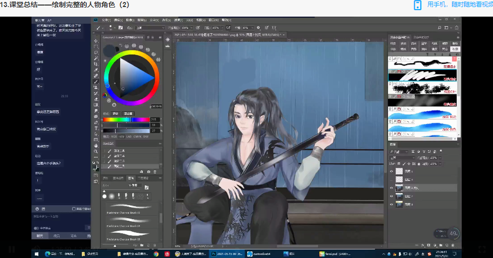Select the Hand tool
The height and width of the screenshot is (258, 493).
click(x=96, y=146)
